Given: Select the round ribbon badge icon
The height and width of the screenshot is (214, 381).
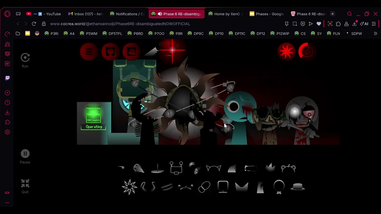Looking at the screenshot, I should click(x=279, y=187).
